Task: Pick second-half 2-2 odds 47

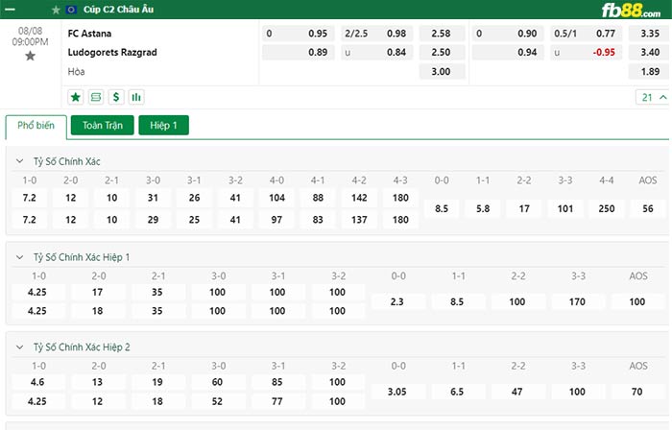Action: (517, 392)
